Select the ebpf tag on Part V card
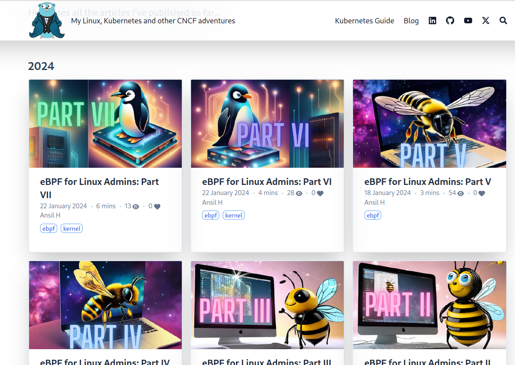Screen dimensions: 515x365 (373, 215)
